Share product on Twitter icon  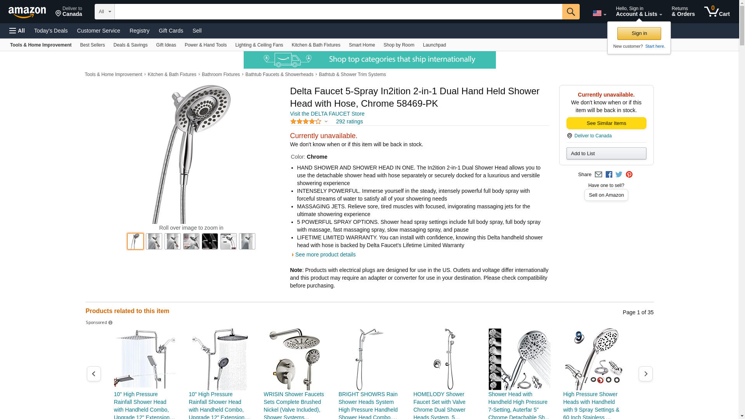coord(619,175)
